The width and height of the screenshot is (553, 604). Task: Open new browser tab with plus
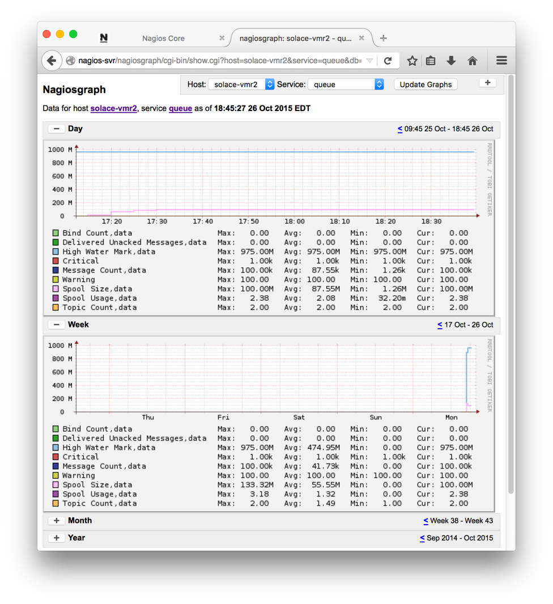pos(384,38)
